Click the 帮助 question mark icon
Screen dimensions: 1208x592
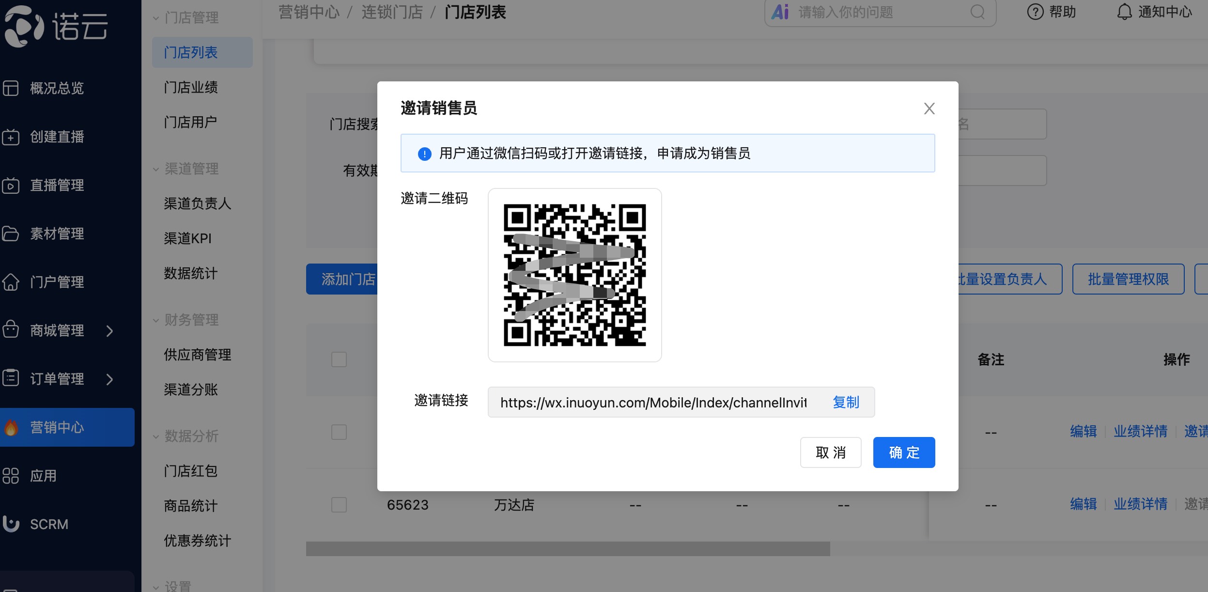1035,12
